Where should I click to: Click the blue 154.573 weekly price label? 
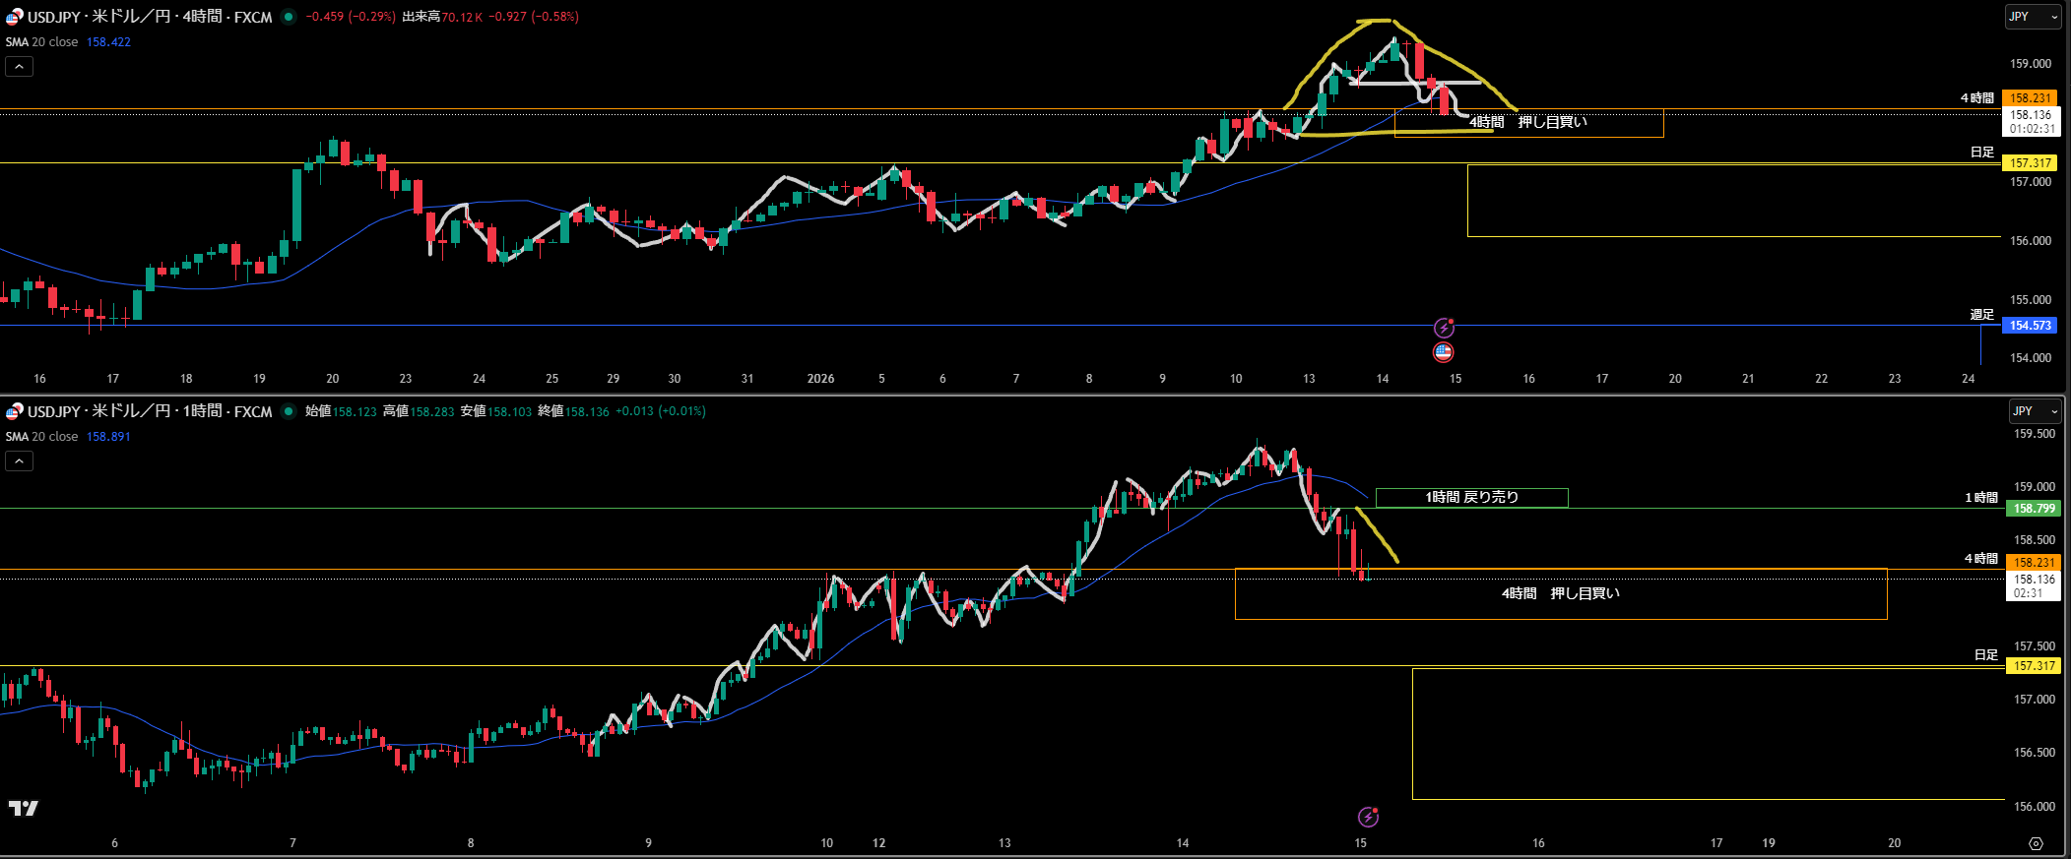pos(2030,326)
